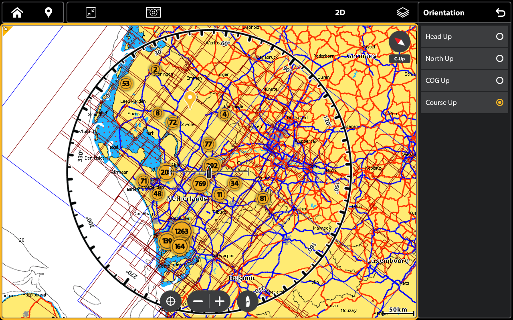
Task: Zoom in with the plus button
Action: tap(220, 302)
